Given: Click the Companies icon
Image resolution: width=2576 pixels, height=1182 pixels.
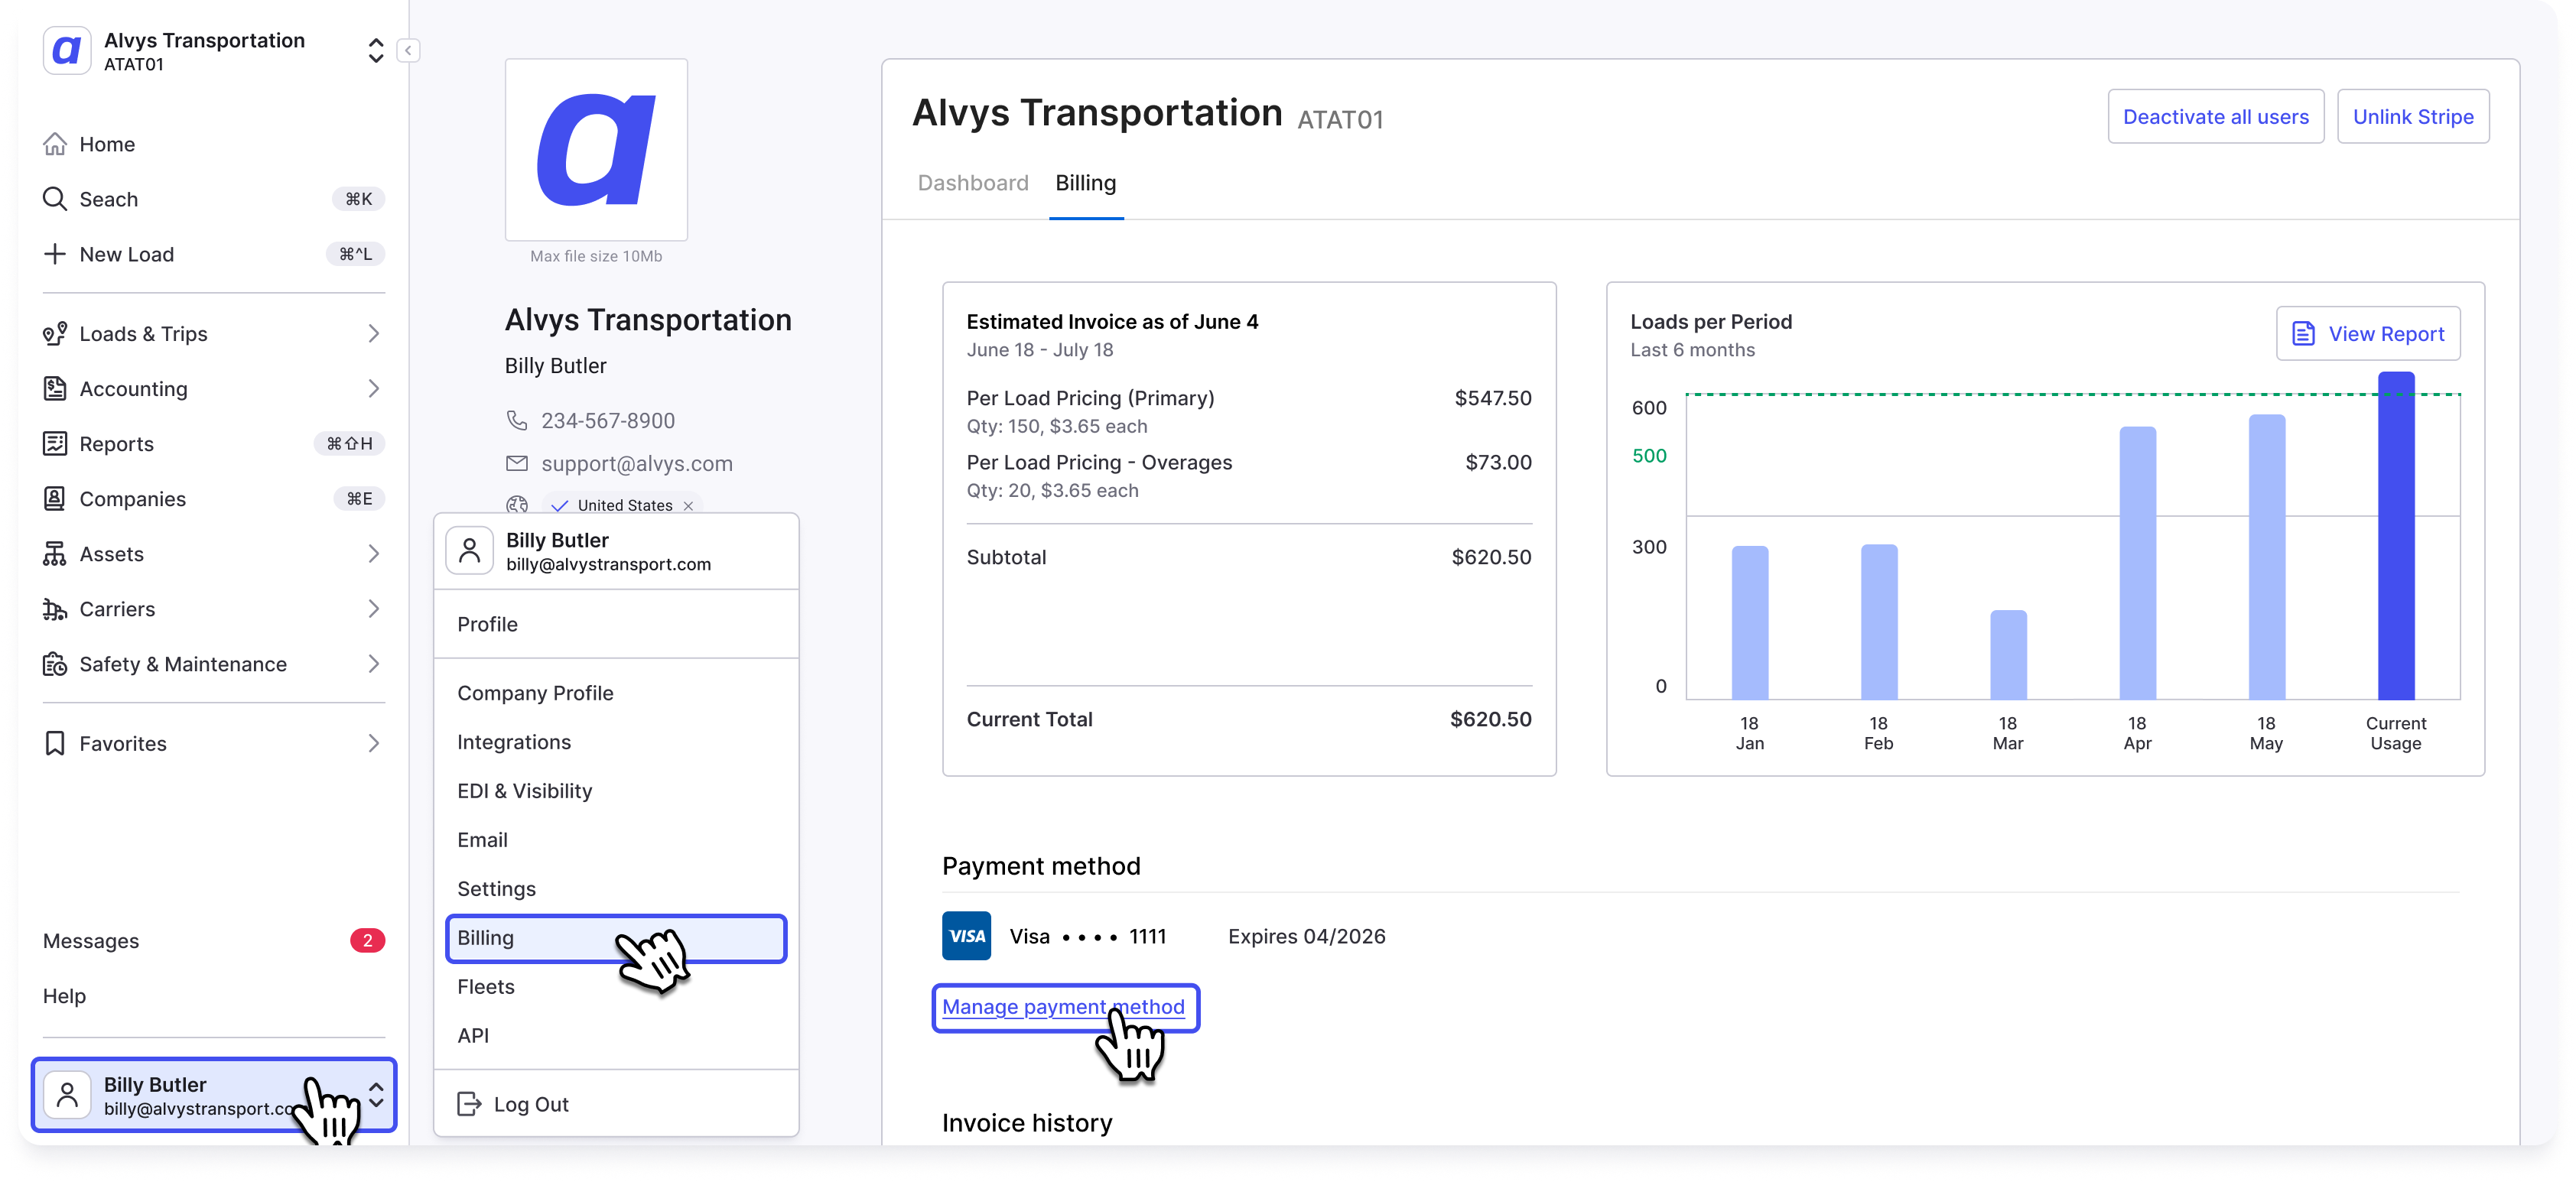Looking at the screenshot, I should point(55,498).
